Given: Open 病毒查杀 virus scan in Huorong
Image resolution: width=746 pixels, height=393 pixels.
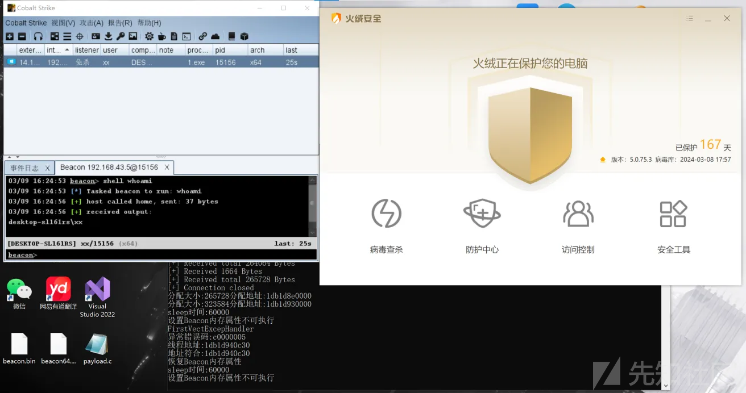Looking at the screenshot, I should click(387, 225).
